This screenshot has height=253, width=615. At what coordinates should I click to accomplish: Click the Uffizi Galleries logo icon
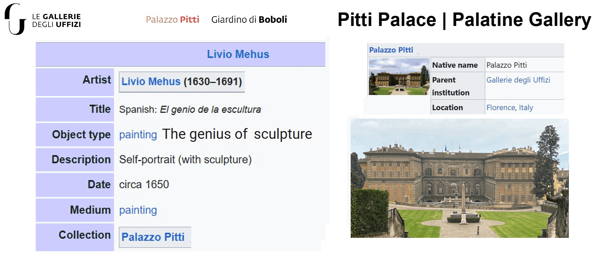pos(15,20)
